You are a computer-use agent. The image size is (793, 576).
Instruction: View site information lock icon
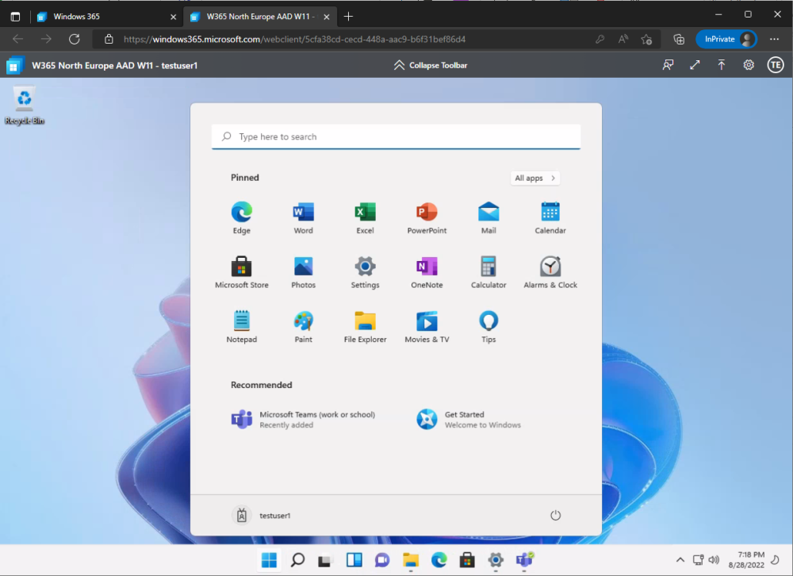pyautogui.click(x=109, y=39)
